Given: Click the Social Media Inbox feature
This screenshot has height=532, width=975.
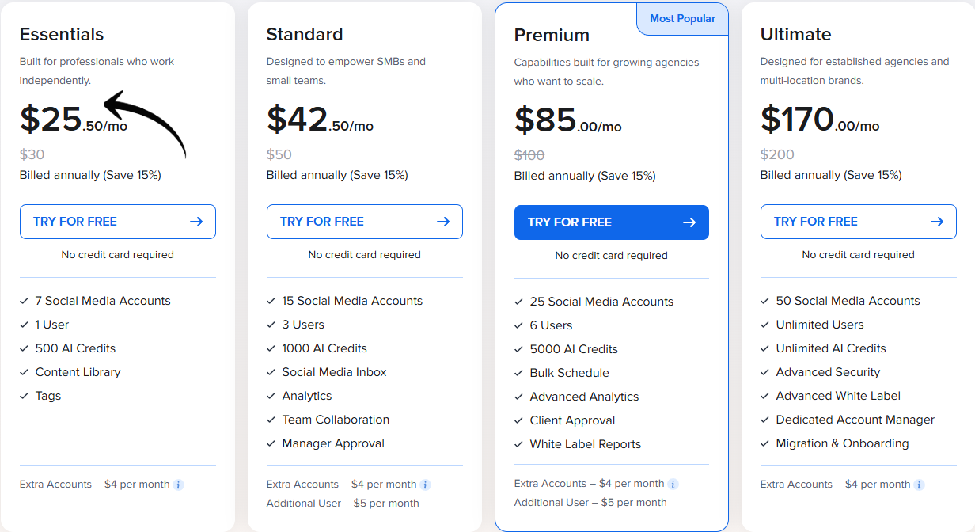Looking at the screenshot, I should tap(334, 372).
